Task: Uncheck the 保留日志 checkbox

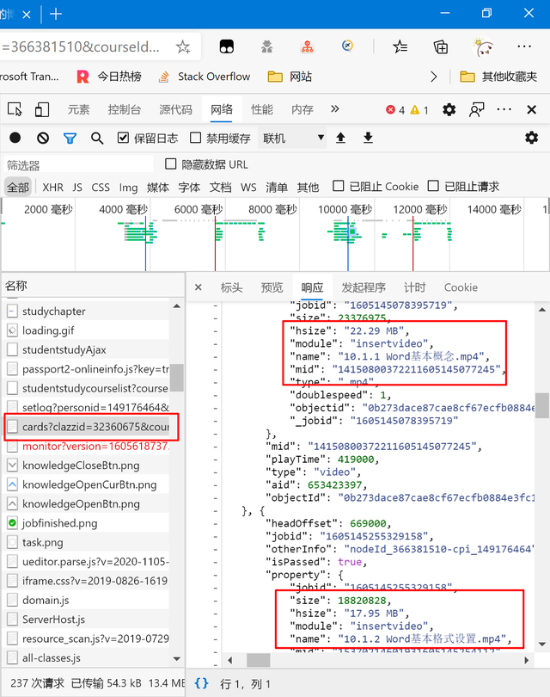Action: [123, 138]
